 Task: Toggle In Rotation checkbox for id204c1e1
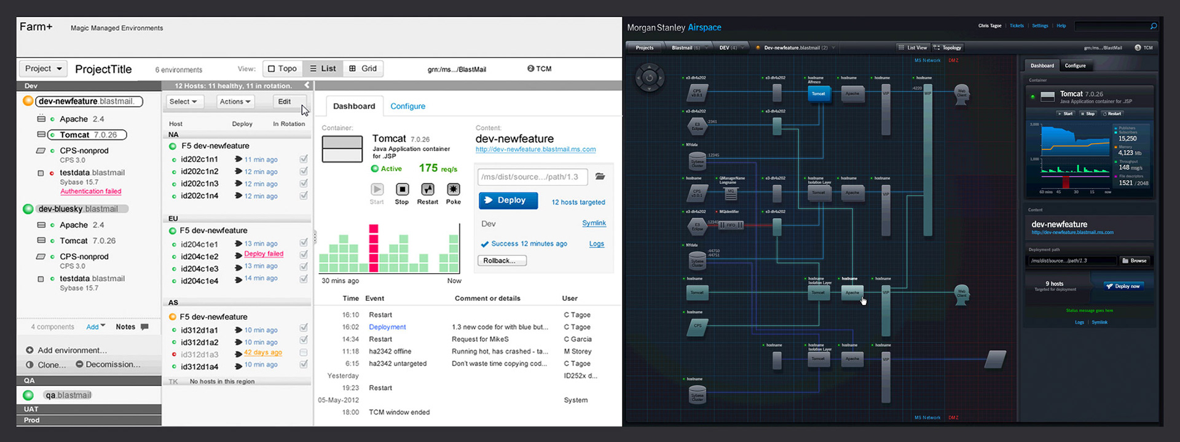click(304, 242)
